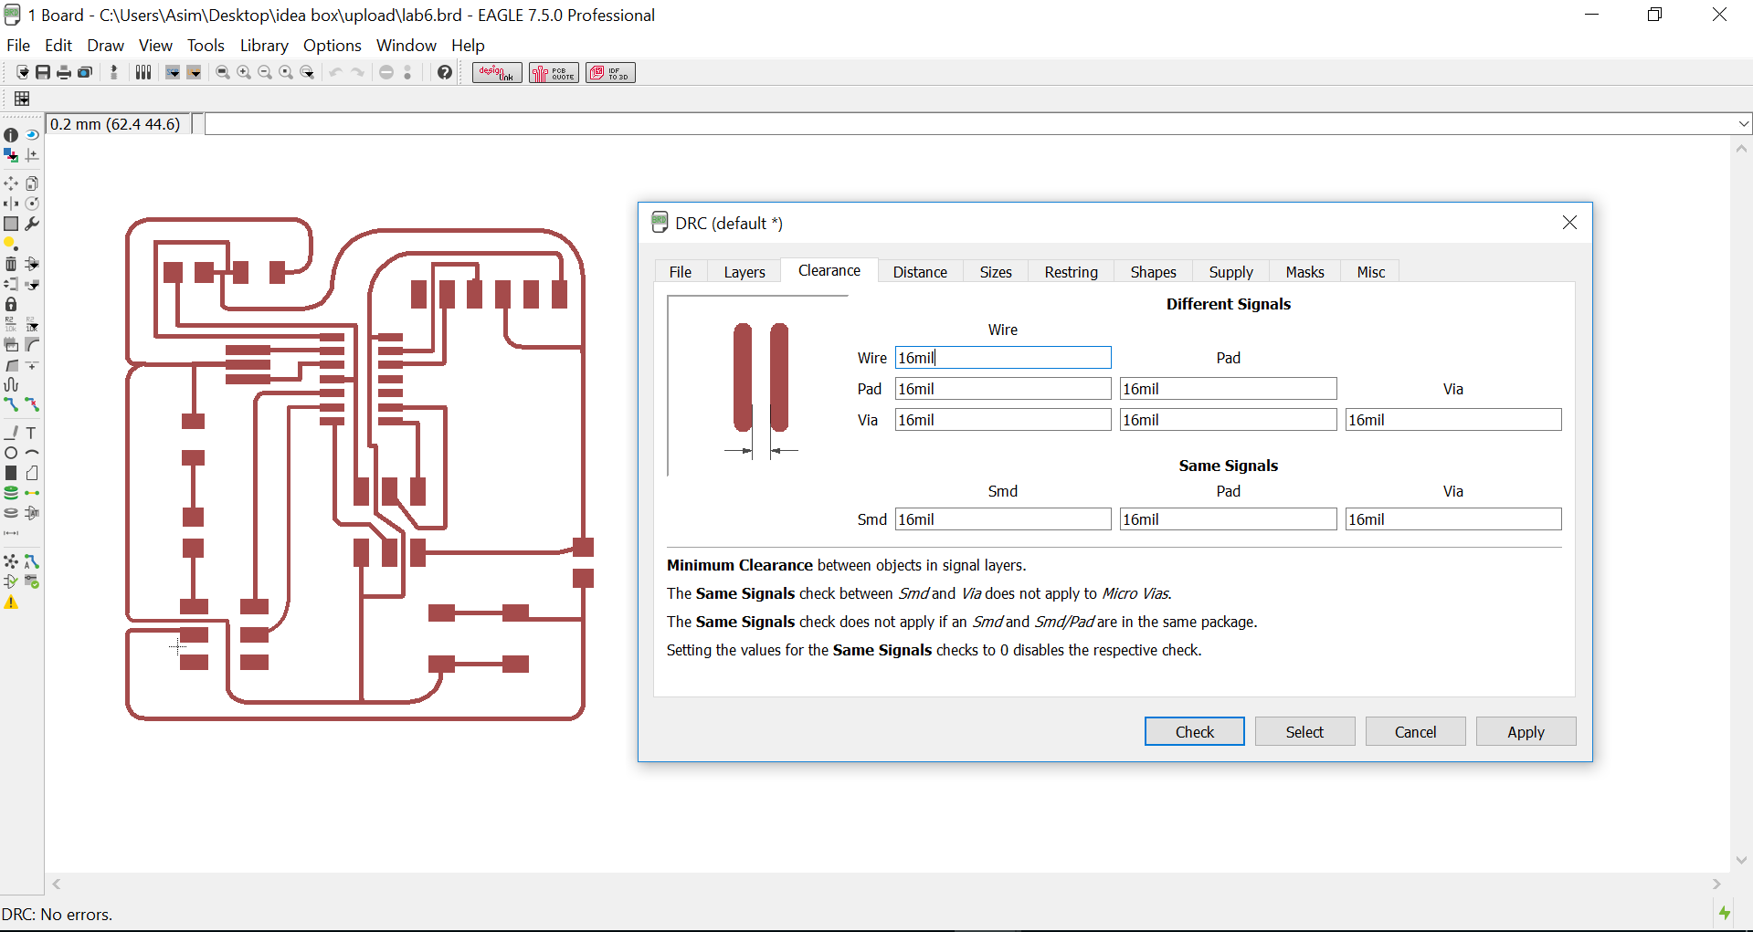Click the vertical scrollbar down arrow
1753x932 pixels.
pyautogui.click(x=1742, y=860)
